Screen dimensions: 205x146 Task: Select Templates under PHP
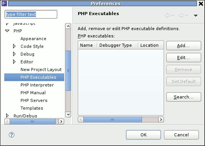tap(32, 108)
